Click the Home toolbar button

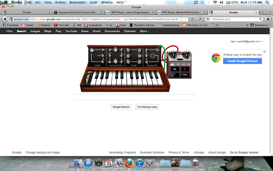click(268, 19)
